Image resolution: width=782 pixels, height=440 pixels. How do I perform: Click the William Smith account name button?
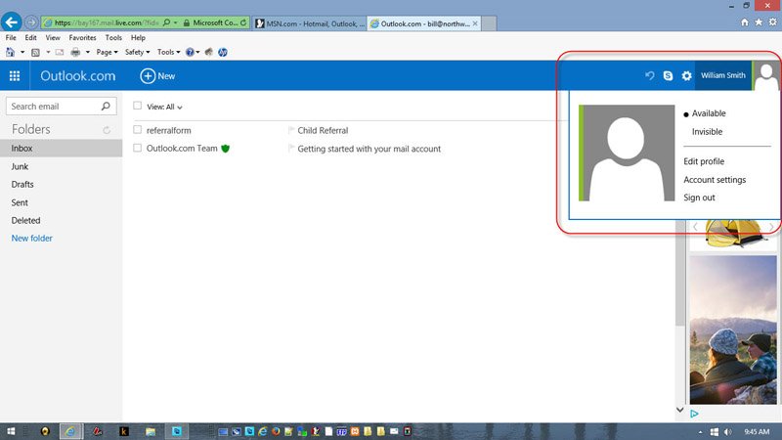pos(722,76)
